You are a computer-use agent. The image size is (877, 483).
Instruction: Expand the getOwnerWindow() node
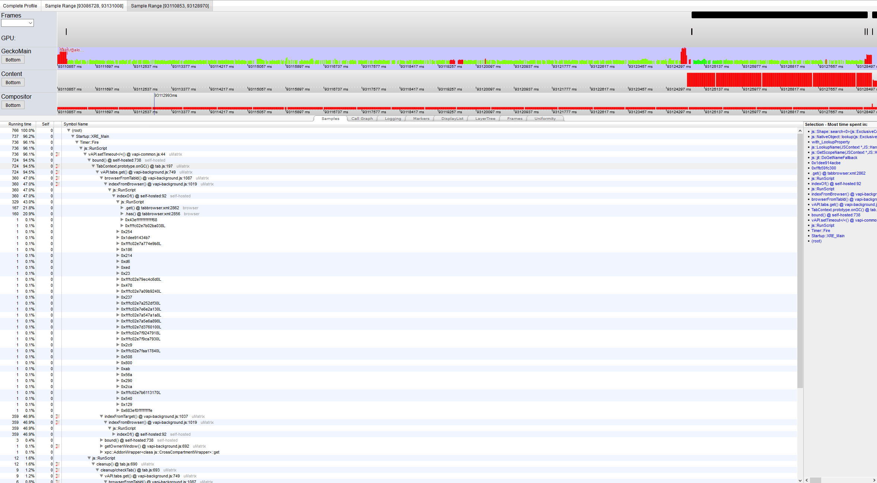[x=101, y=446]
